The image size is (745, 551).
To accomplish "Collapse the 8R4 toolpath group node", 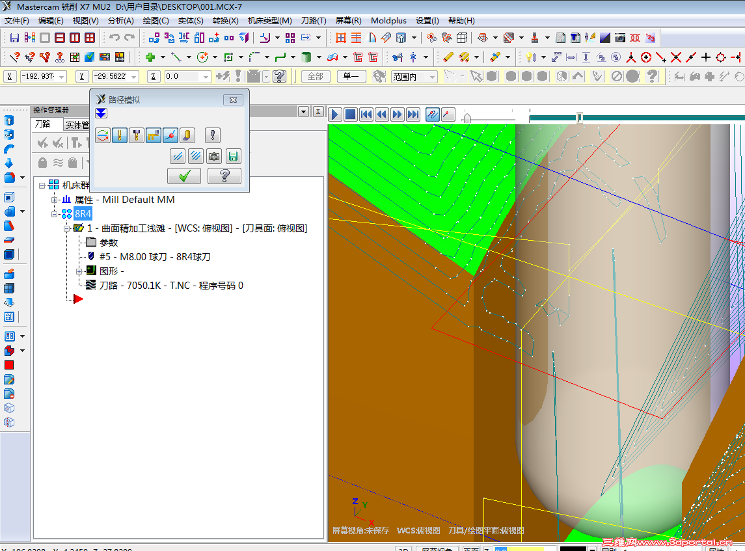I will 55,214.
